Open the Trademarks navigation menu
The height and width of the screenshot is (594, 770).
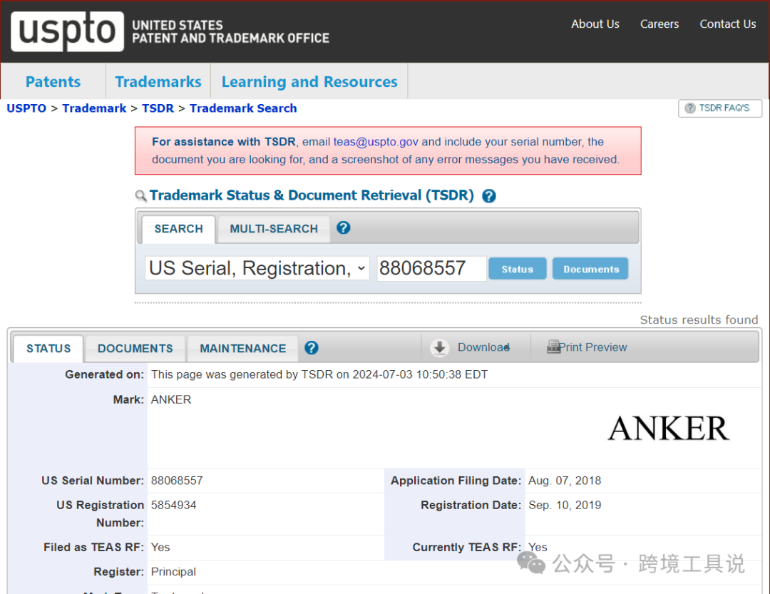[x=158, y=81]
